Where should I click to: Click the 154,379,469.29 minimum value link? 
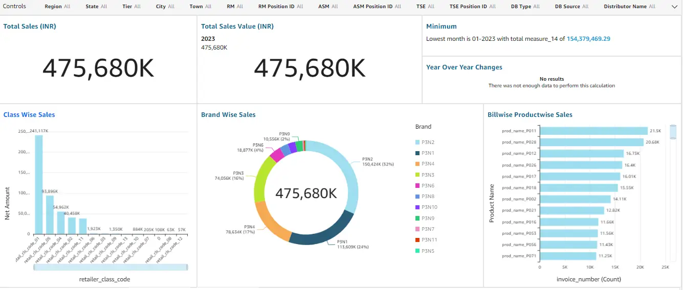(x=588, y=39)
